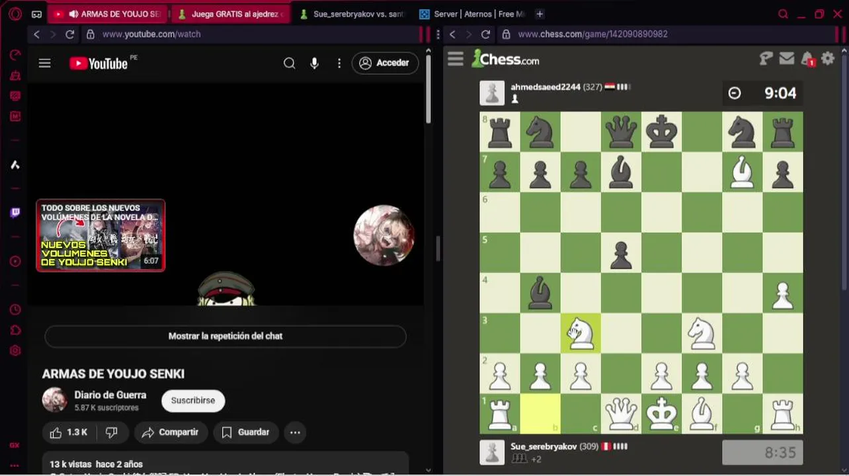Switch to ARMAS DE YOUJO SENKI tab

(x=109, y=14)
